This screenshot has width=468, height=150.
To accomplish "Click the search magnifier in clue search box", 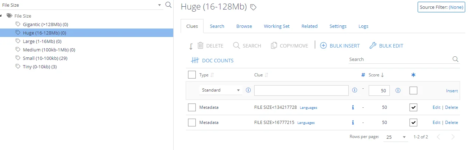I will [455, 59].
